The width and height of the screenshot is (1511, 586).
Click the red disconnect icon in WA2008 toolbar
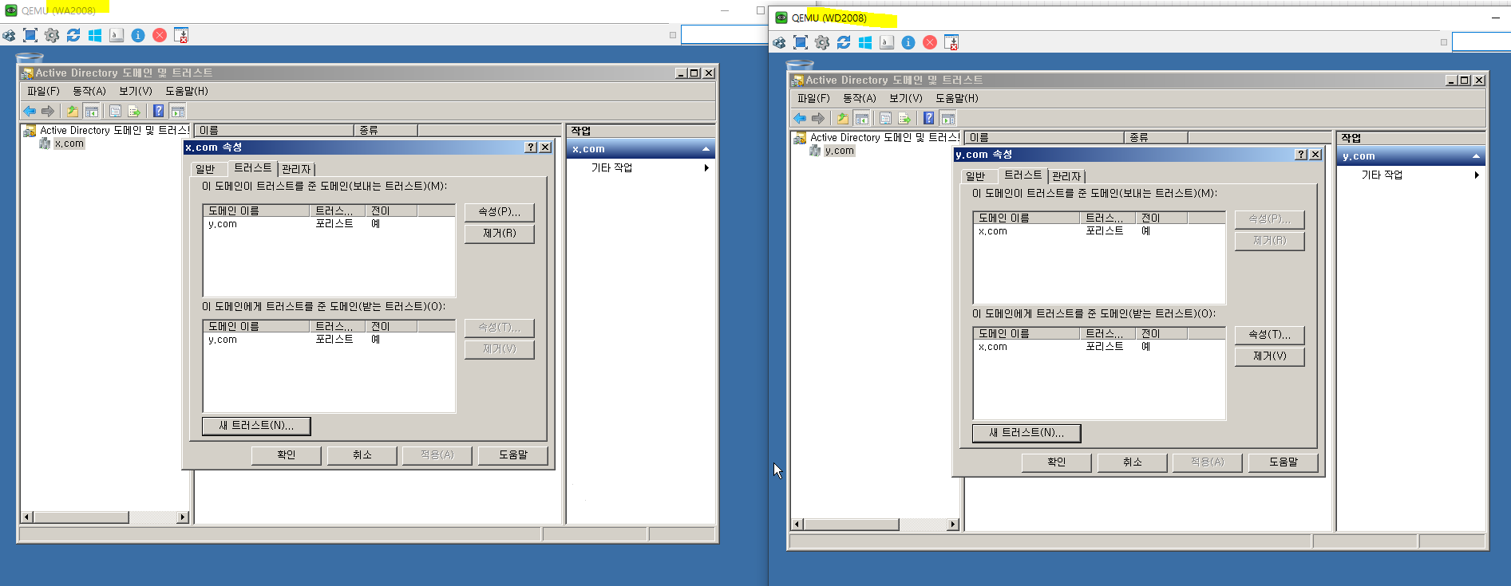[x=160, y=35]
